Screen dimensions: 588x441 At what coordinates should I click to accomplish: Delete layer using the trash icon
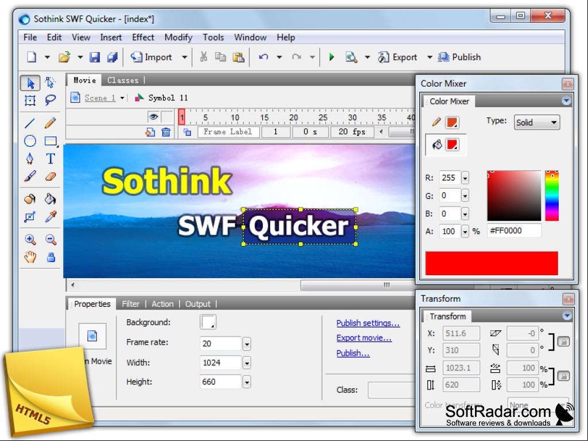166,132
